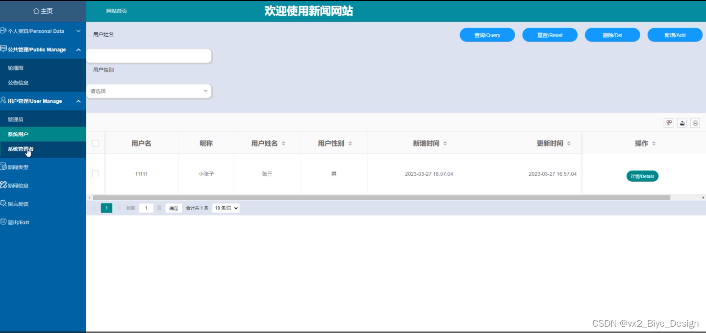This screenshot has width=706, height=333.
Task: Click the Personal Data person icon
Action: pos(3,30)
